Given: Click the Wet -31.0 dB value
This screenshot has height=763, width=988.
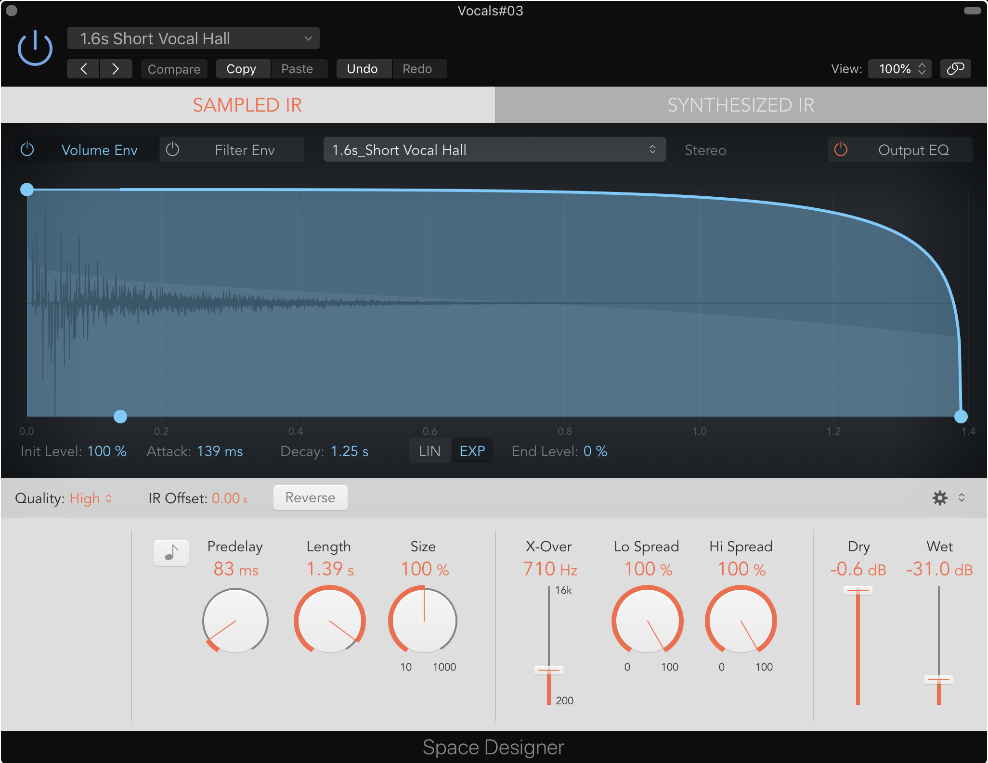Looking at the screenshot, I should (939, 570).
